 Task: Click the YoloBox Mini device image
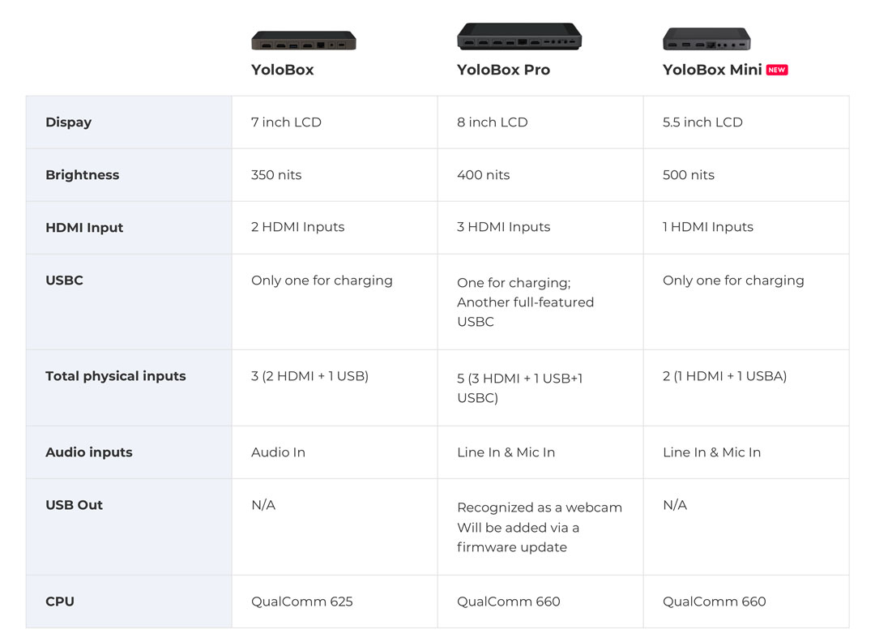click(x=706, y=39)
